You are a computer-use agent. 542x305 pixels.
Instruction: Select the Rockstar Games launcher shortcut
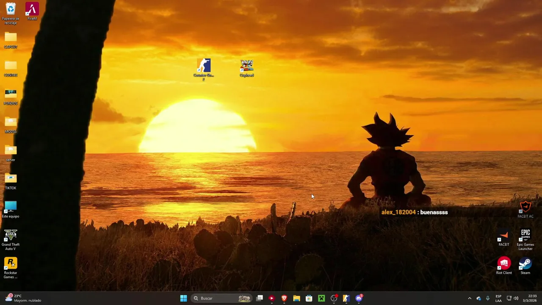pos(11,268)
